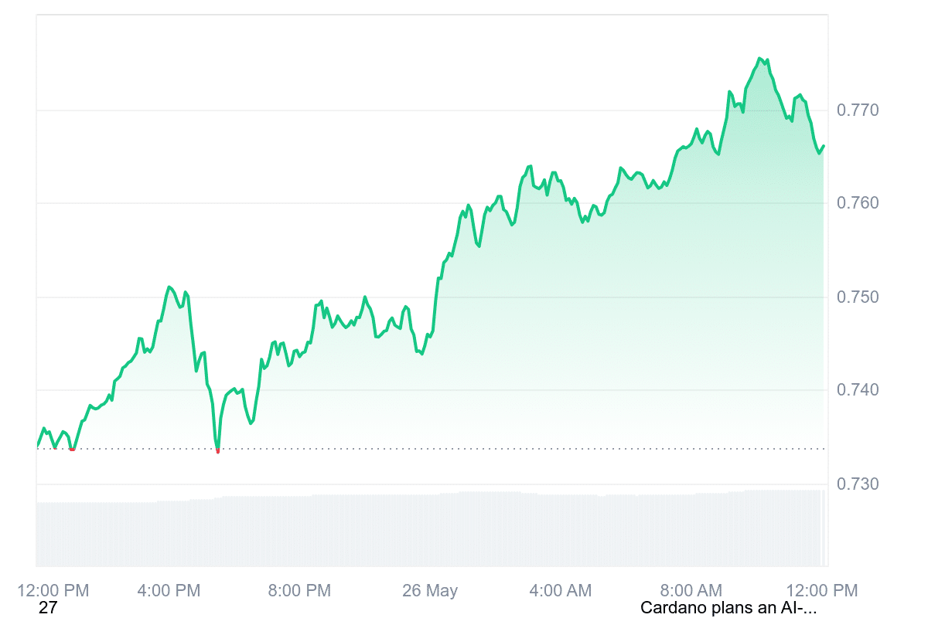The width and height of the screenshot is (928, 618).
Task: Select the 8:00 AM time axis label
Action: (691, 591)
